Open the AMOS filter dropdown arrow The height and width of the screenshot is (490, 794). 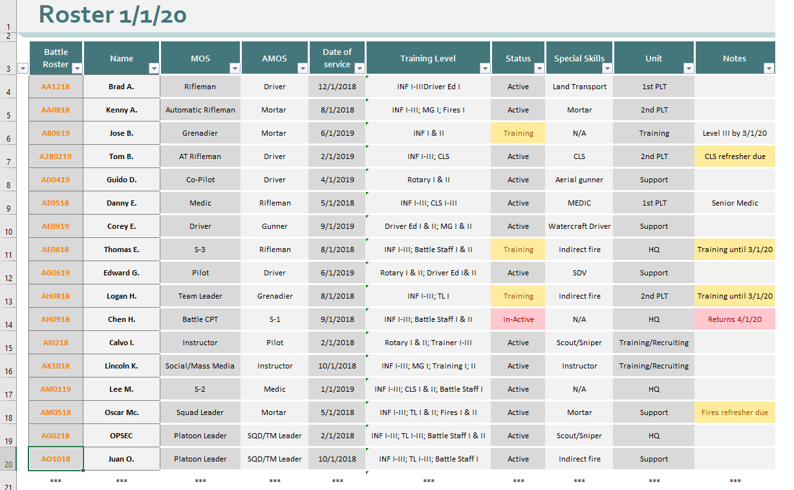[x=302, y=69]
